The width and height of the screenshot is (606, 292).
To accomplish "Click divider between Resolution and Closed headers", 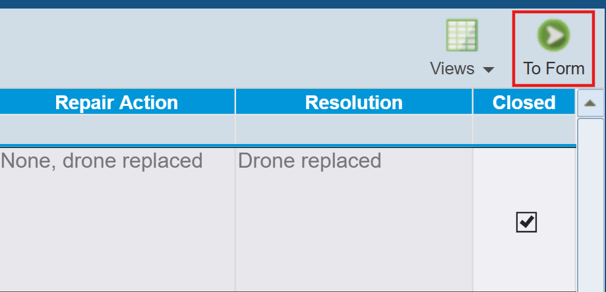I will pyautogui.click(x=472, y=103).
